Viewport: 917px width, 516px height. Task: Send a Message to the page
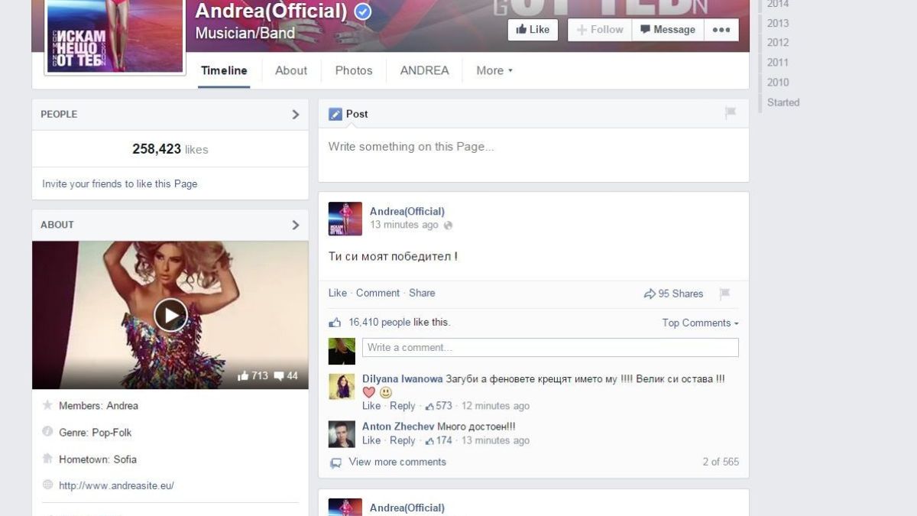668,30
